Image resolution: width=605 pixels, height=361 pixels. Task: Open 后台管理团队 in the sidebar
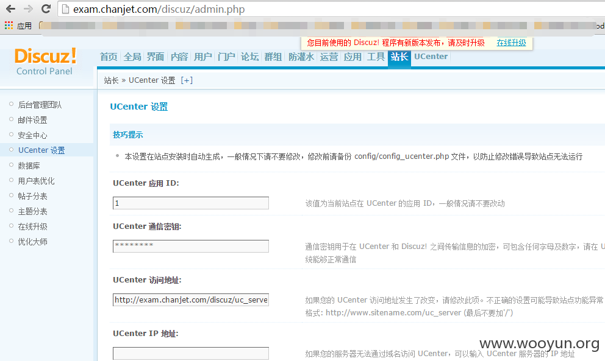40,105
